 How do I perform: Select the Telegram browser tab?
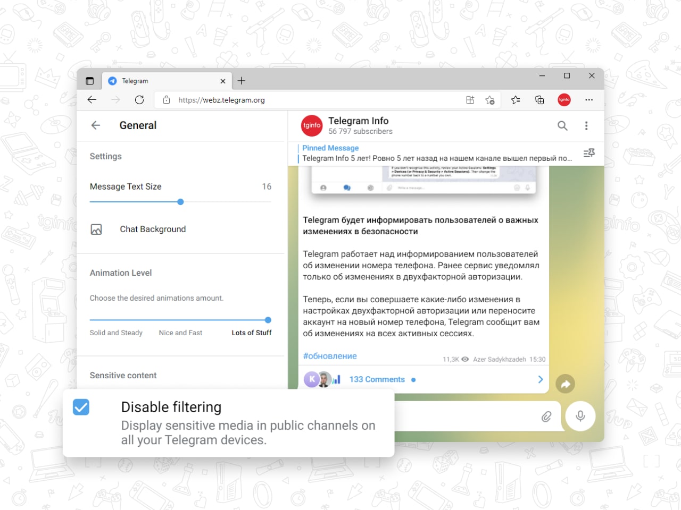[167, 81]
